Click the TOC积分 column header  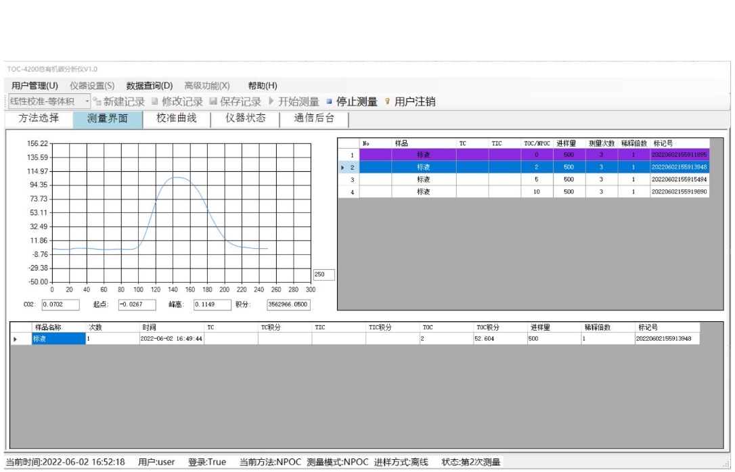pyautogui.click(x=500, y=327)
